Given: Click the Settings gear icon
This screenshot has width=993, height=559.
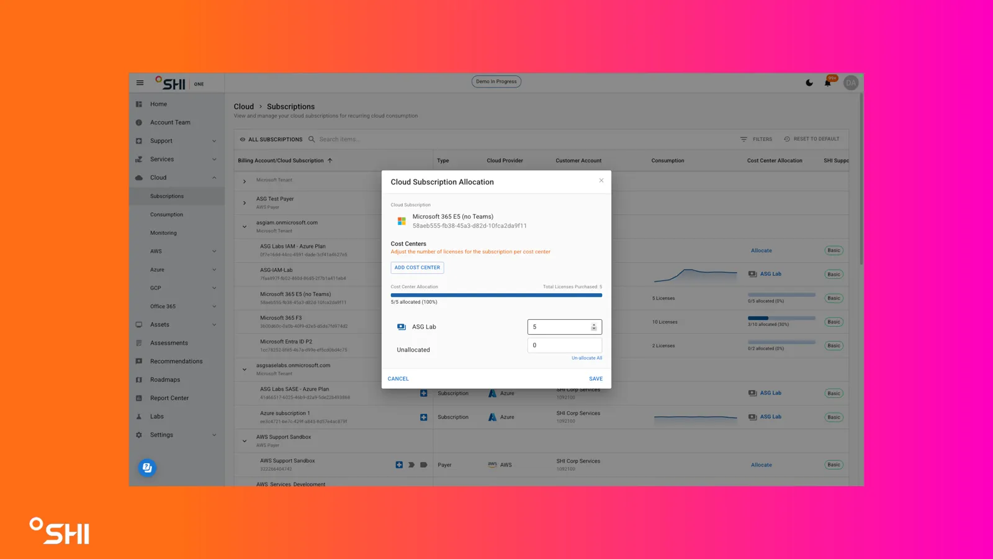Looking at the screenshot, I should point(139,435).
